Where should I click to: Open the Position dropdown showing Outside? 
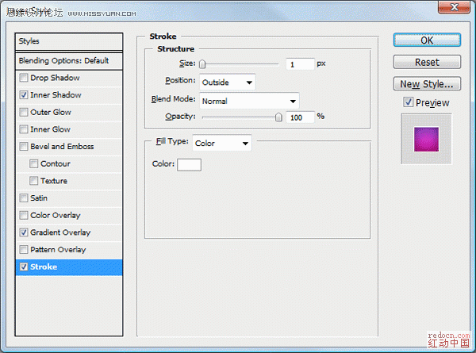click(x=227, y=82)
